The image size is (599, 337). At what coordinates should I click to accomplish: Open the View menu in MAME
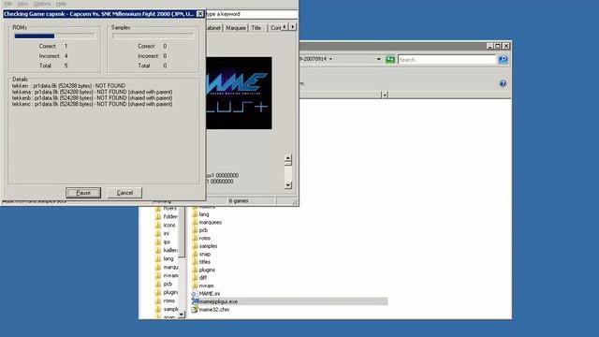(22, 4)
